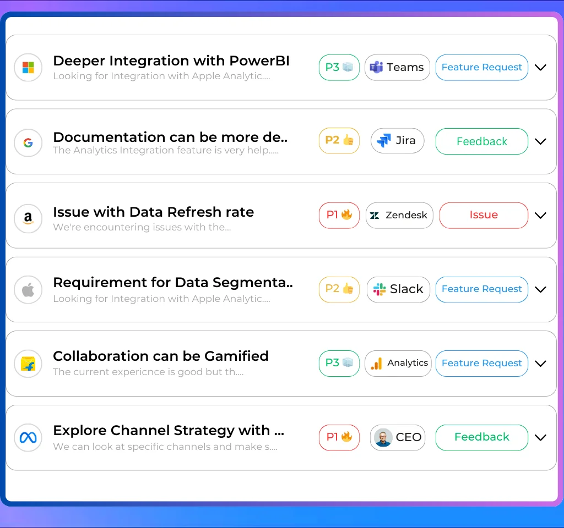Expand the PowerBI integration request details

coord(540,67)
